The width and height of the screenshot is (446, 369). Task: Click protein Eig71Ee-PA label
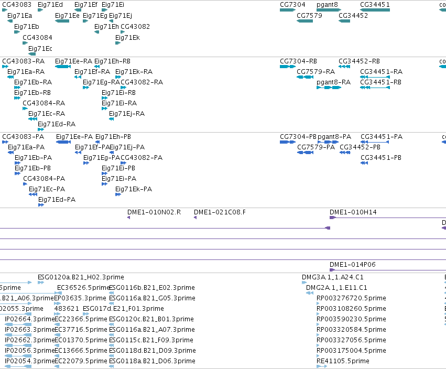(x=74, y=137)
